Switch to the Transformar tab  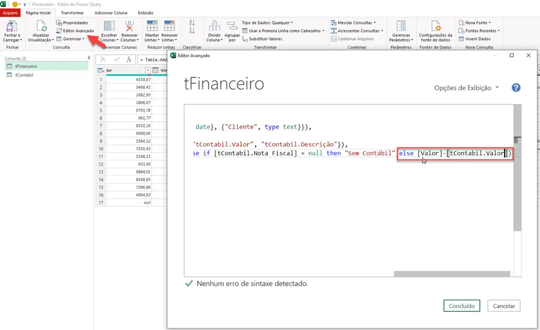pyautogui.click(x=73, y=13)
